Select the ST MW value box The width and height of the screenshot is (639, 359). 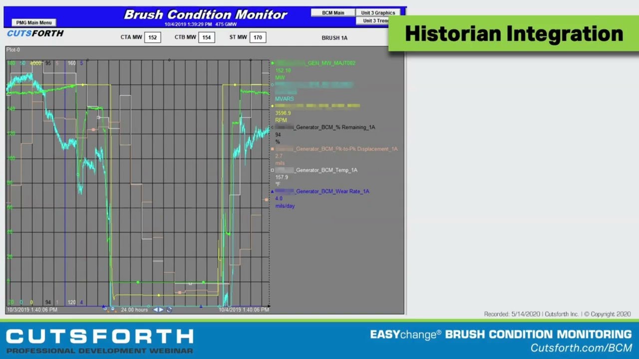tap(258, 37)
